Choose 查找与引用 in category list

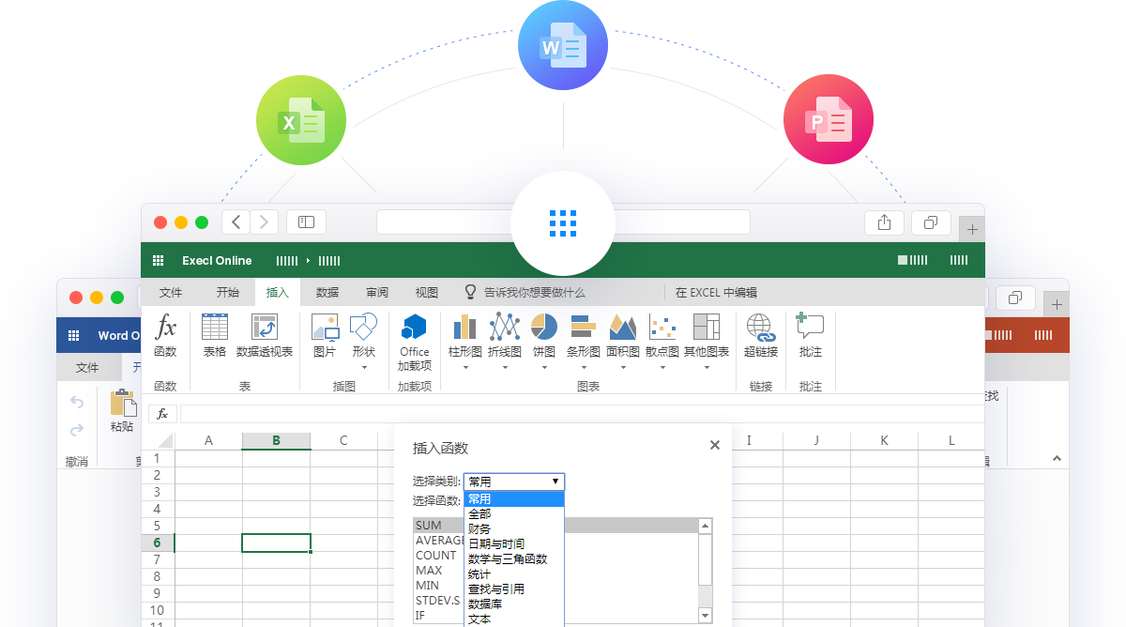pos(514,589)
